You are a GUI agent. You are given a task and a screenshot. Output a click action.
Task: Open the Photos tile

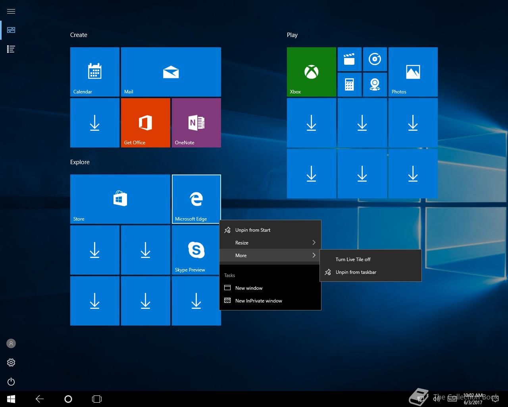click(x=413, y=72)
